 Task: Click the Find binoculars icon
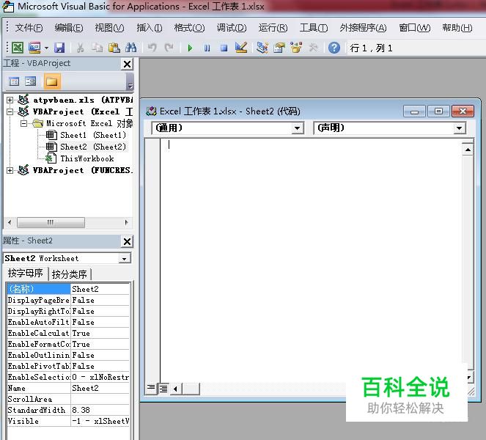[130, 48]
